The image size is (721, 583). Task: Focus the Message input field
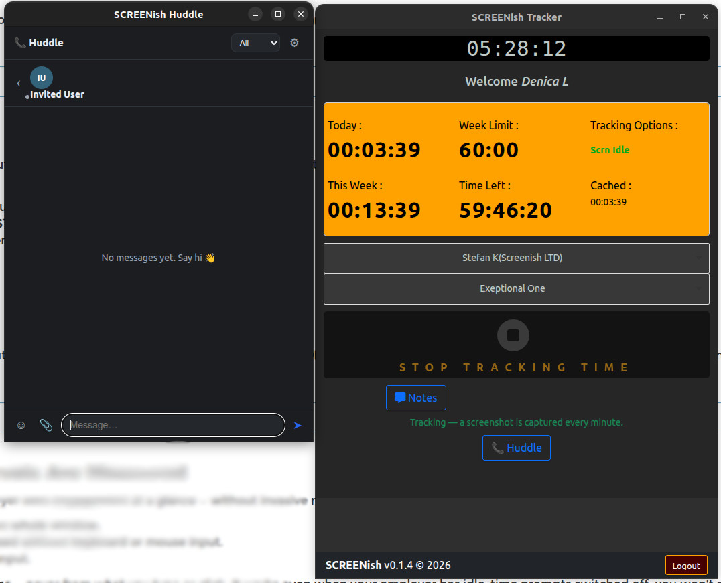coord(174,426)
